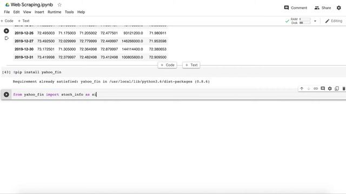Star the Web Scraping.ipynb notebook
This screenshot has height=194, width=346.
click(x=59, y=5)
